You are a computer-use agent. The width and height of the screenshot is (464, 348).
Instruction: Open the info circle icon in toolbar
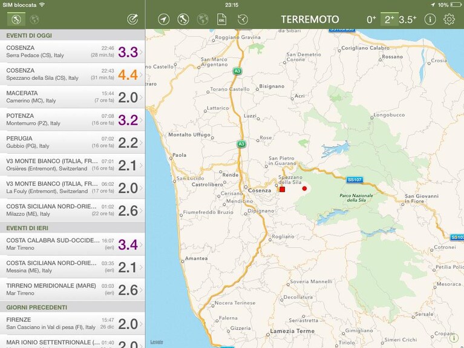[430, 19]
